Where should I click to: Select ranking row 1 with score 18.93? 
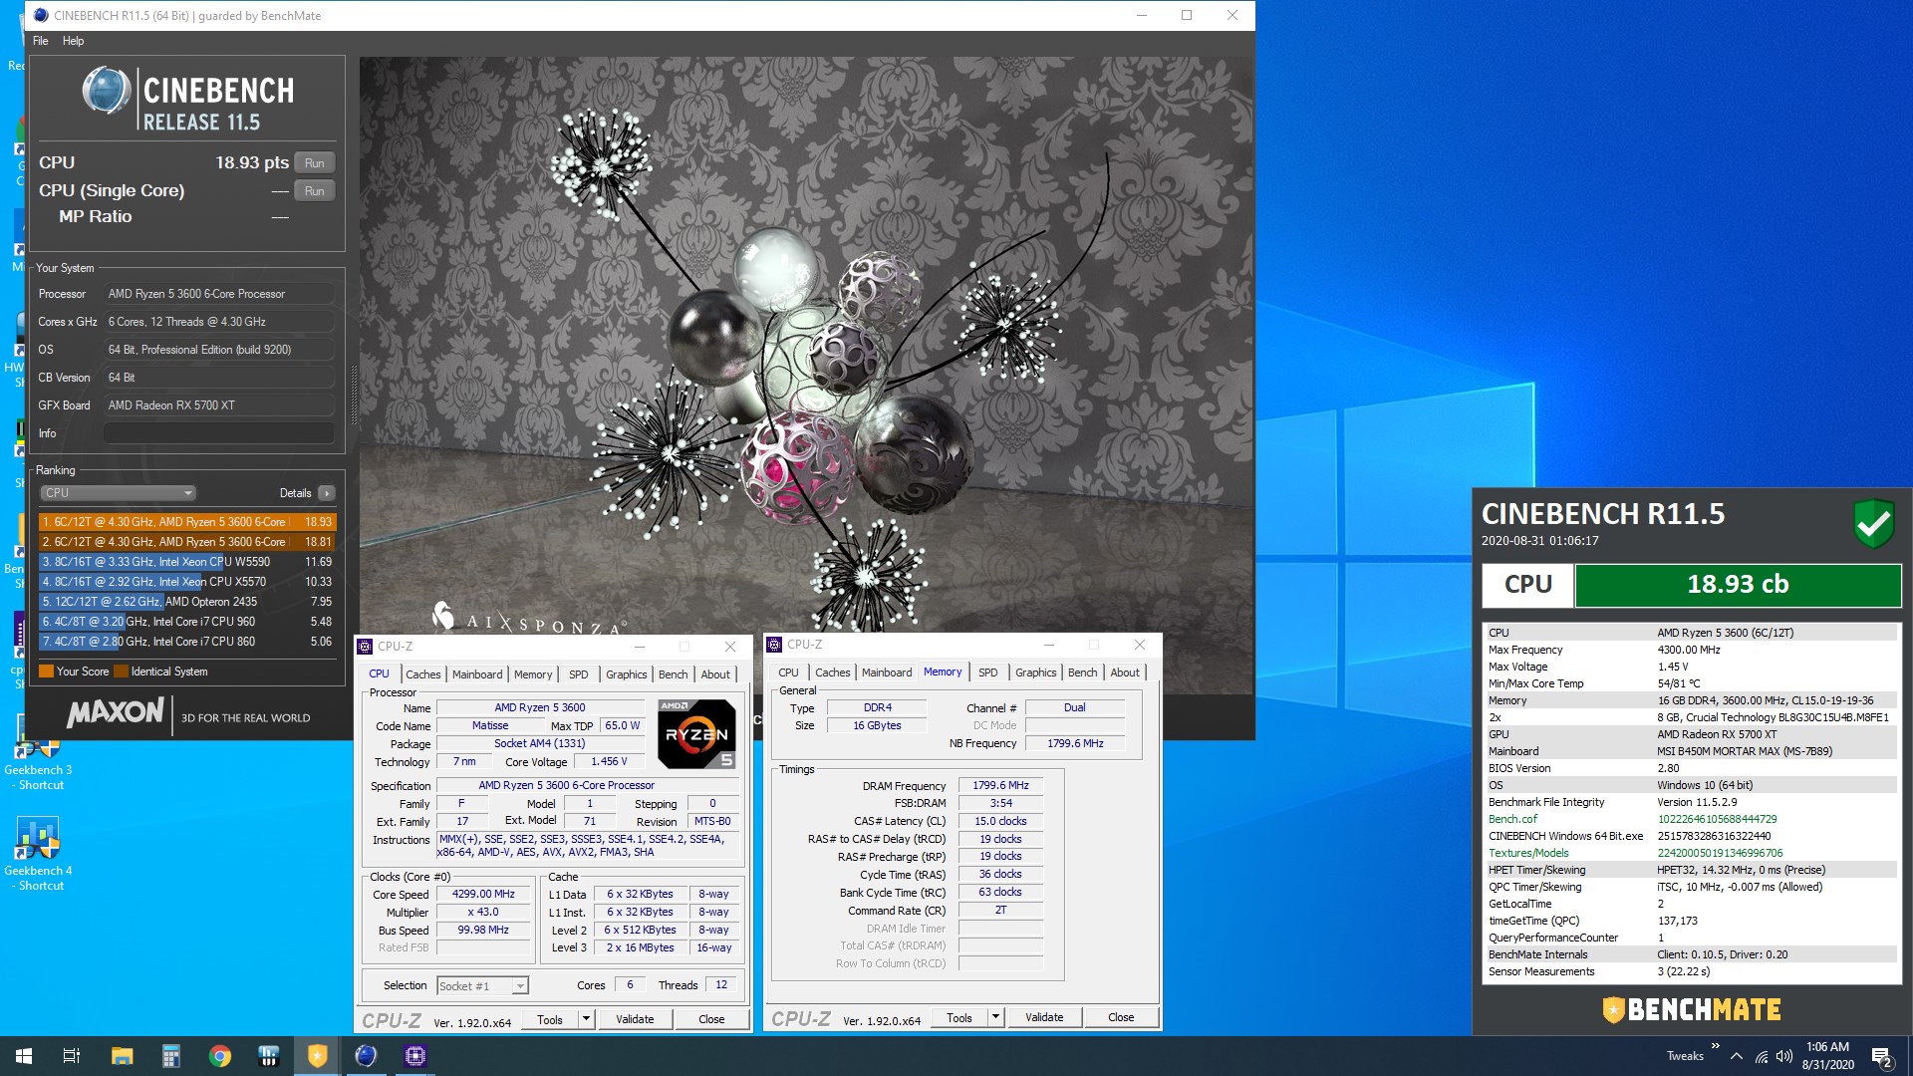click(187, 522)
